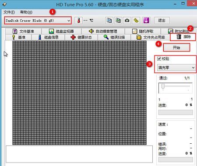Open the 帮助(H) menu
This screenshot has width=197, height=166.
[x=26, y=12]
